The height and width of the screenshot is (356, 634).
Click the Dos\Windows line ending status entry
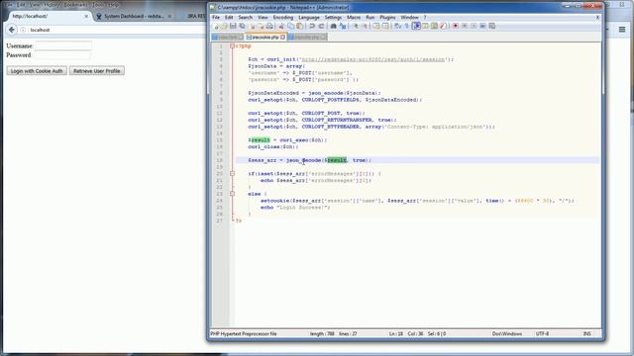[507, 334]
